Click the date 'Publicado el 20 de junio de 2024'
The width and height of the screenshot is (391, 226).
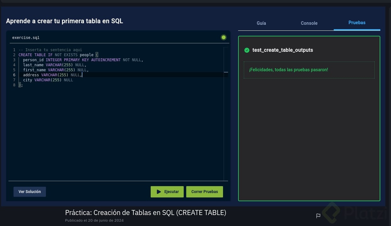94,220
